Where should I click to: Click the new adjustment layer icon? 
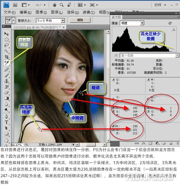[157, 143]
